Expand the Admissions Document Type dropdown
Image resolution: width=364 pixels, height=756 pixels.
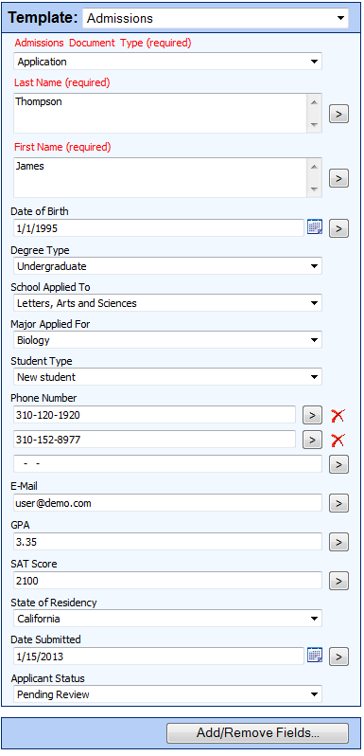[x=167, y=62]
